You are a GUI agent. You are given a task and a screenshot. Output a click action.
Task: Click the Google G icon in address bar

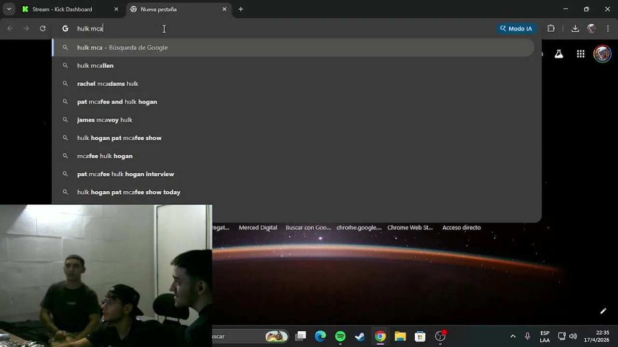[x=65, y=28]
